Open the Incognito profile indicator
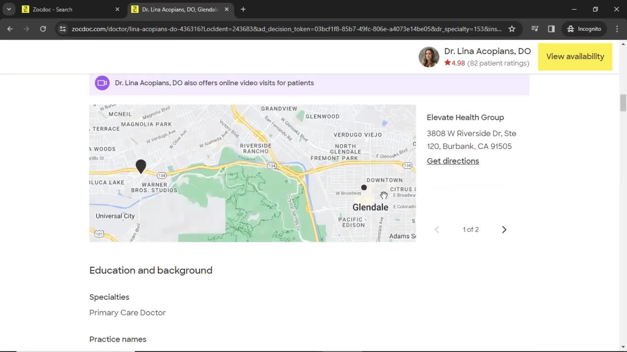 pos(584,29)
